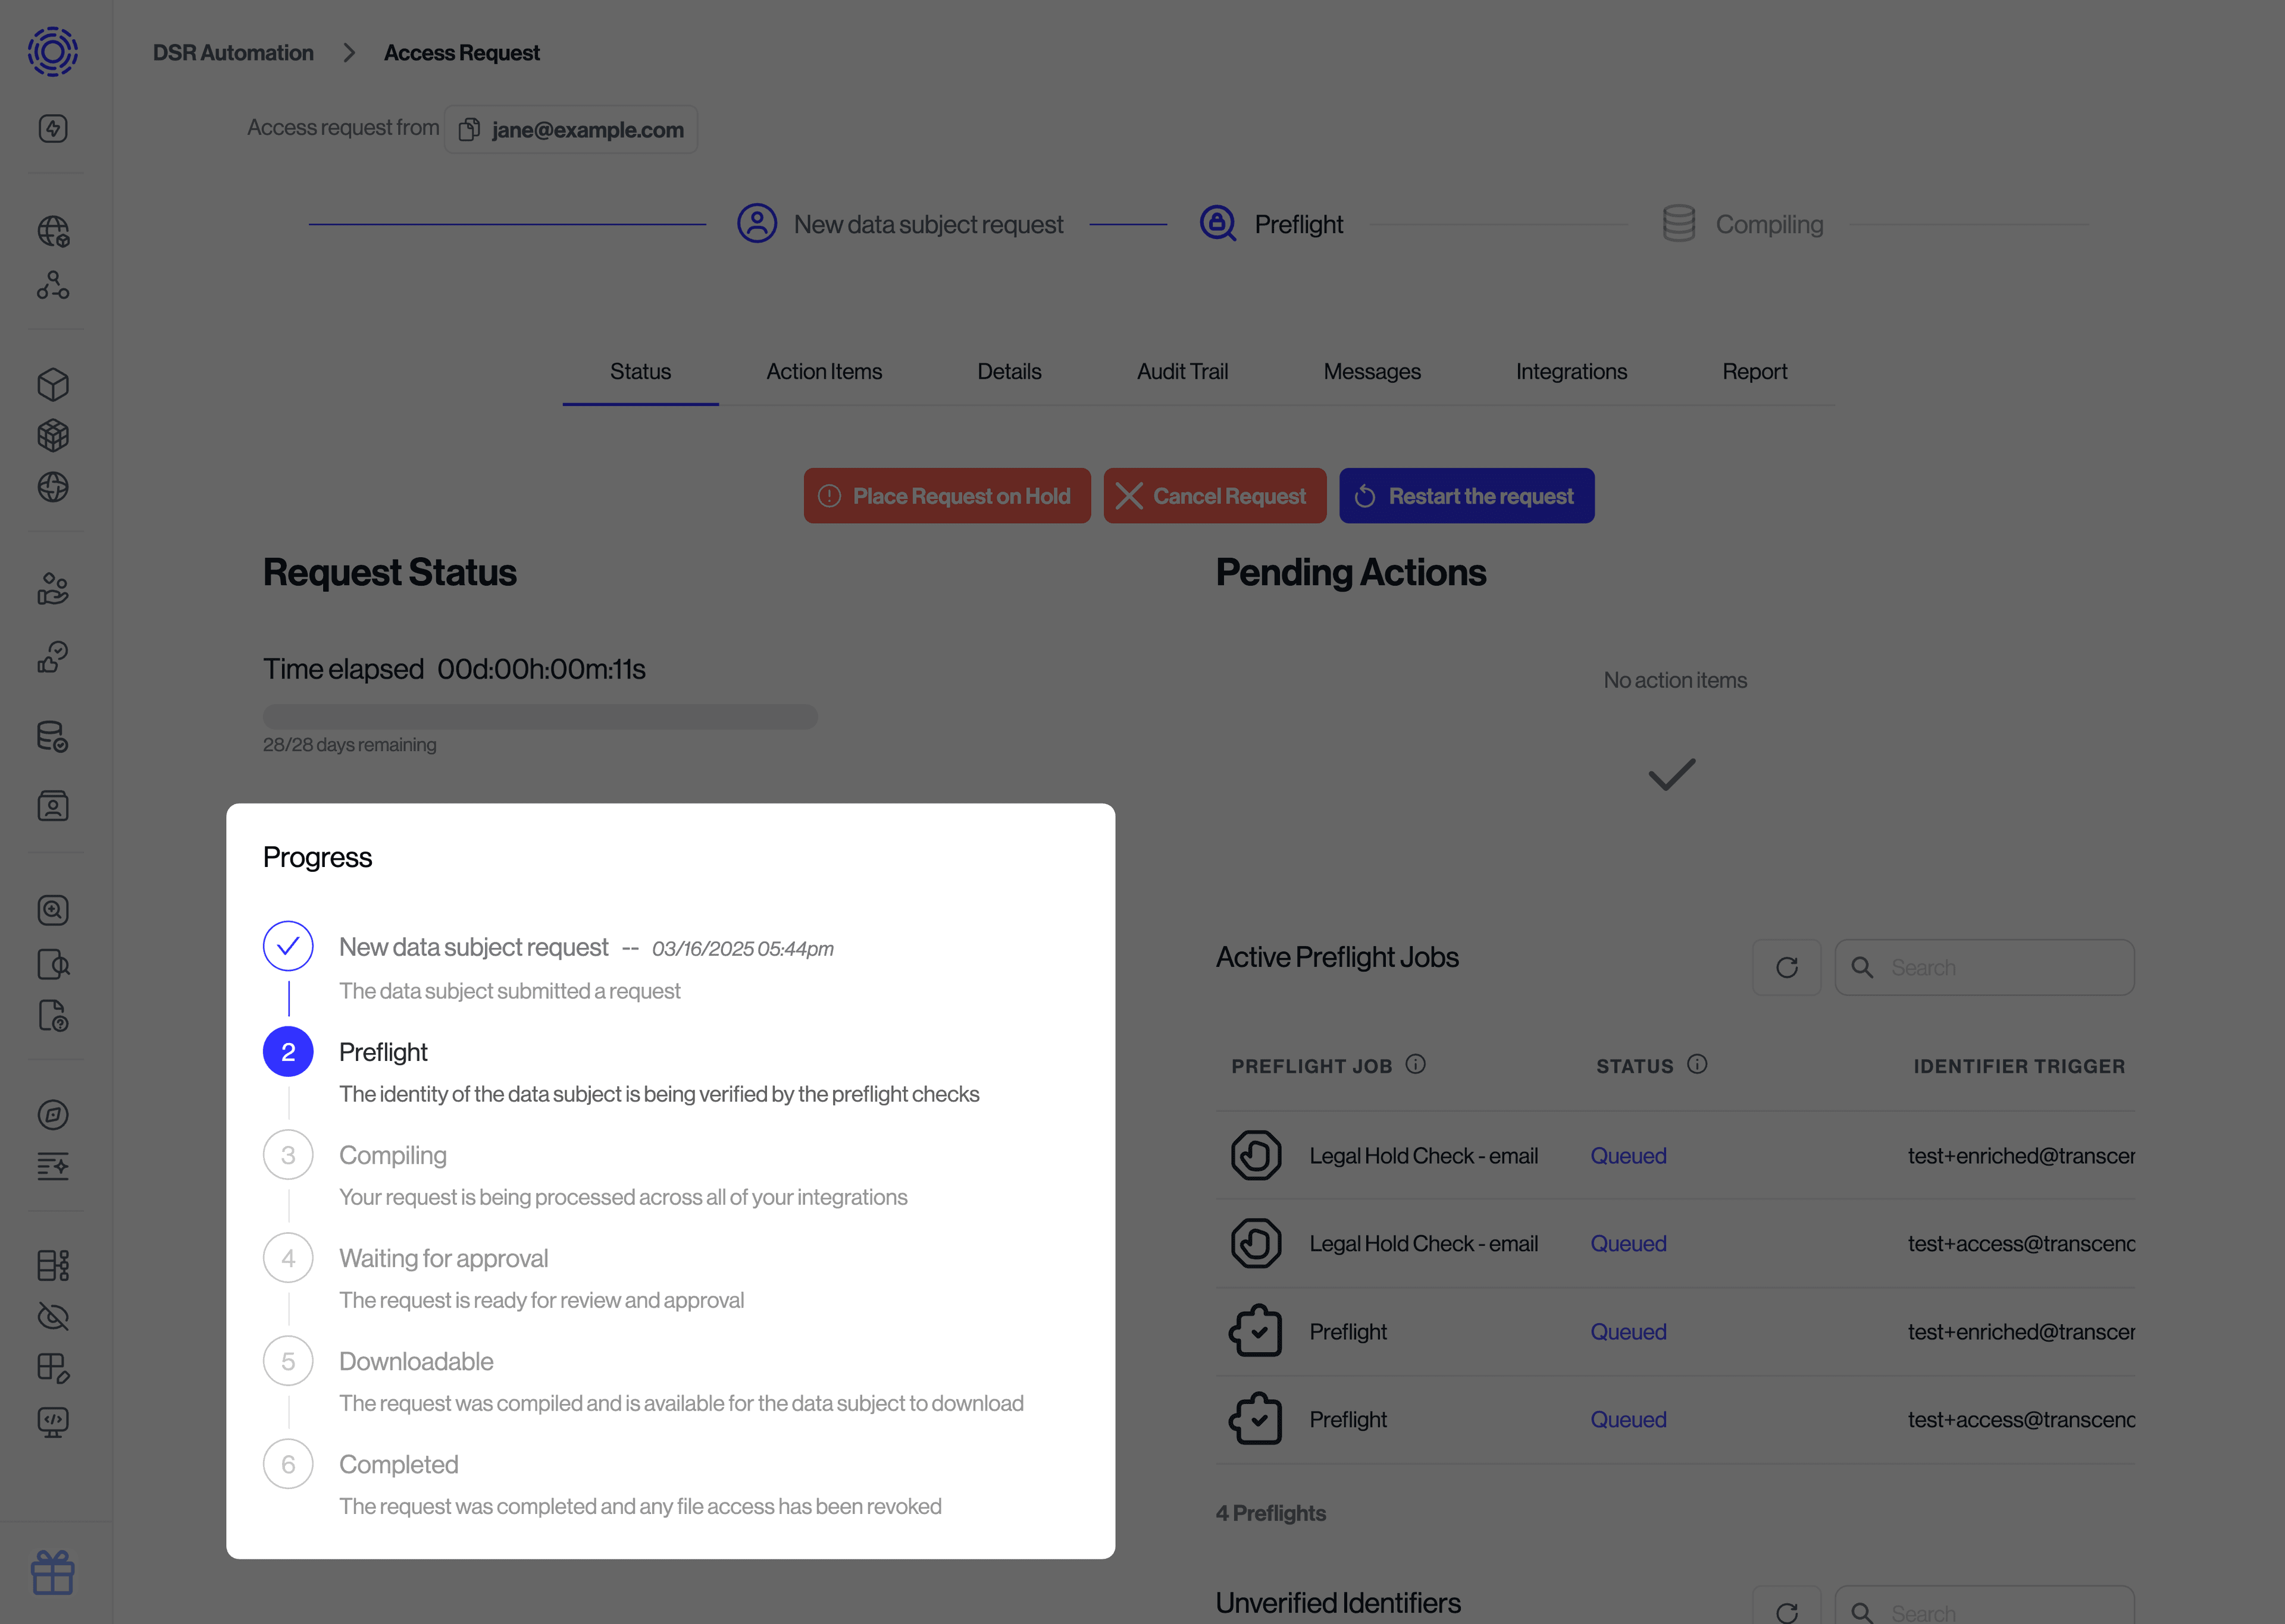This screenshot has height=1624, width=2285.
Task: Open the Messages tab
Action: (1372, 371)
